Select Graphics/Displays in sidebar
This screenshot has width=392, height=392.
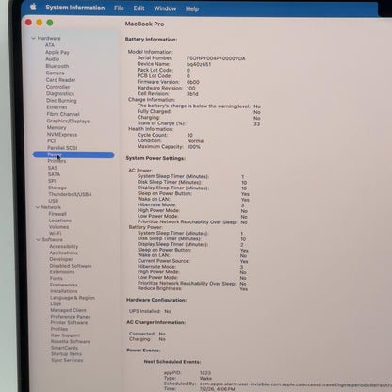pos(68,121)
